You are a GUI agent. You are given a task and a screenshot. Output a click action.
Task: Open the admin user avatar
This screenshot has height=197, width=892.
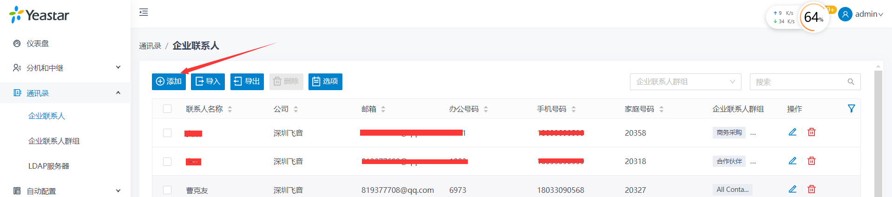(x=845, y=14)
